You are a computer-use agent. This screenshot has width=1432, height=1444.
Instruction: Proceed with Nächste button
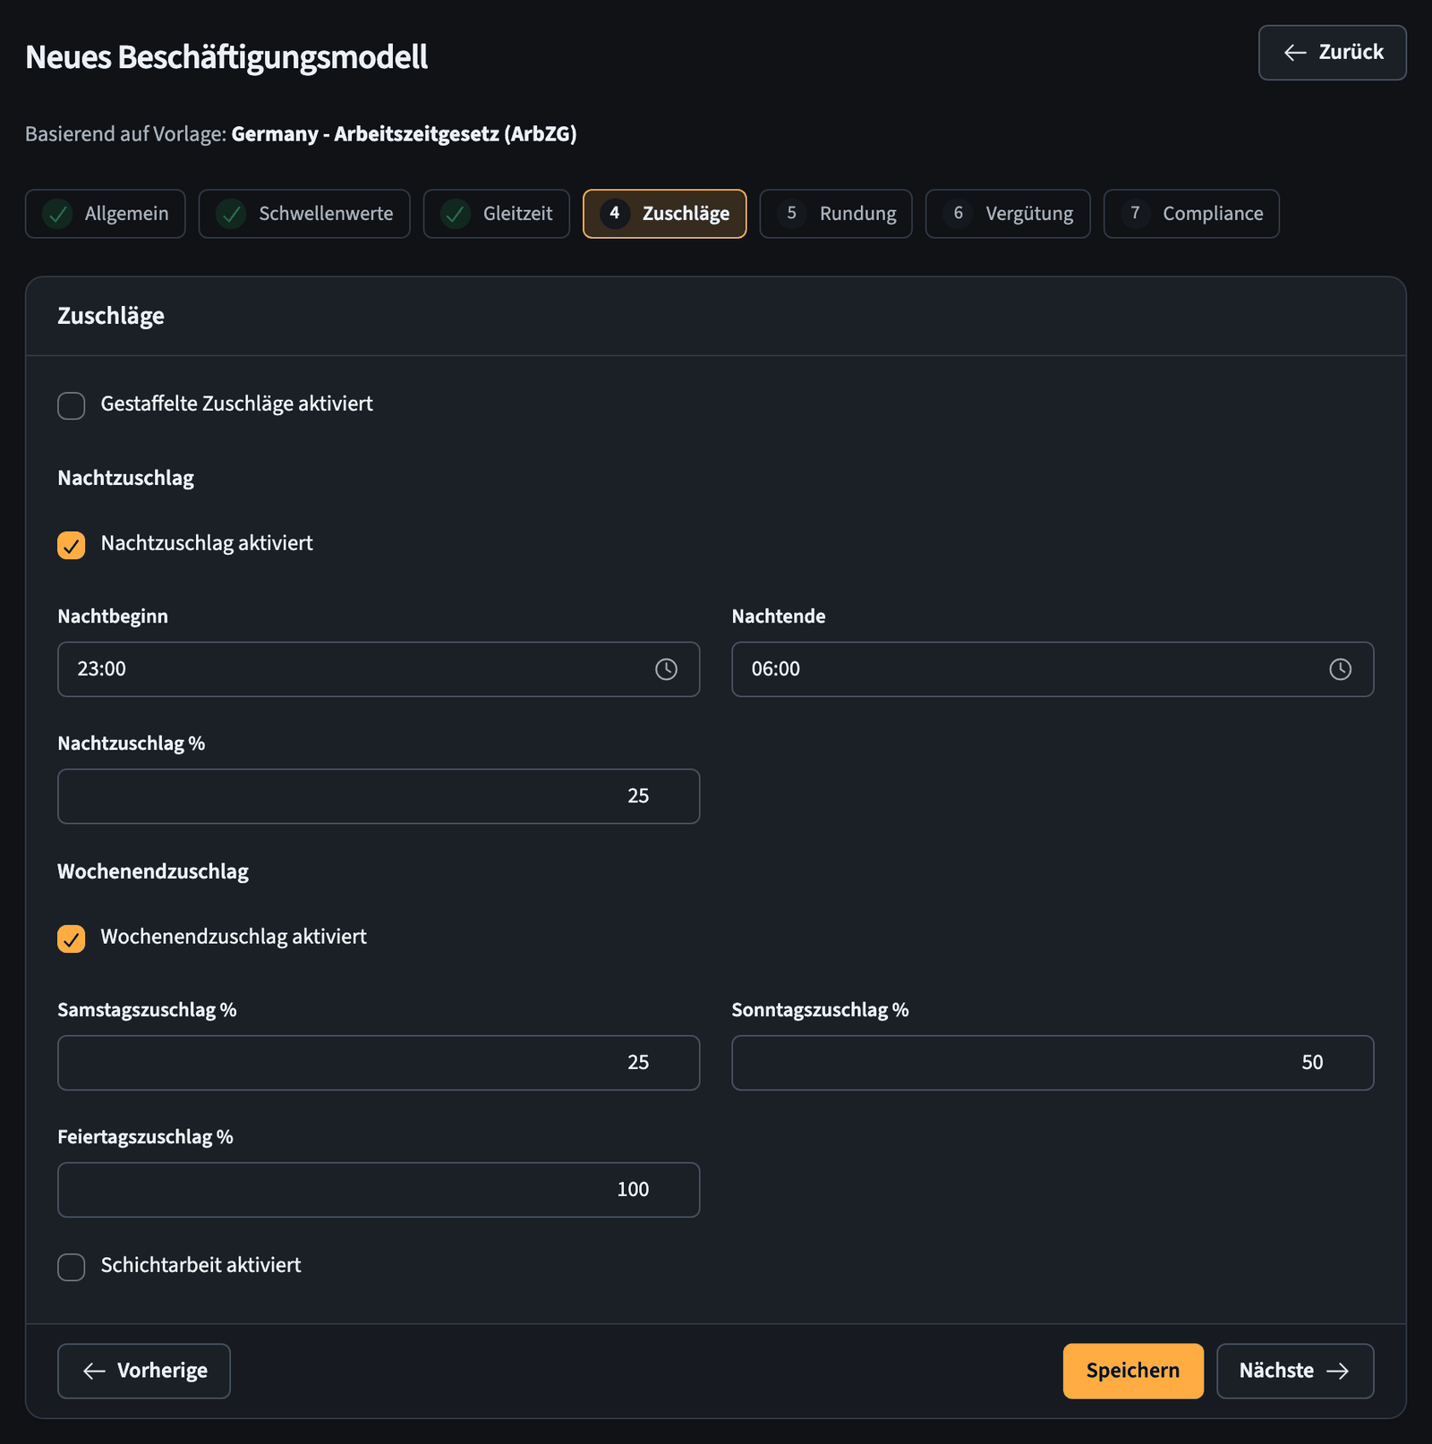point(1295,1371)
